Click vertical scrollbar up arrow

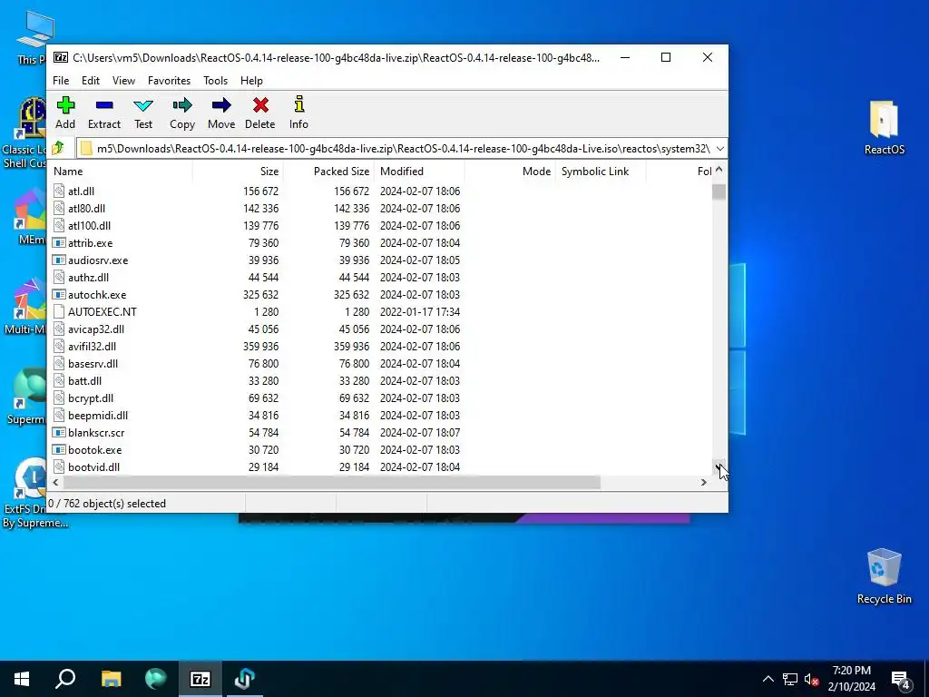click(719, 170)
